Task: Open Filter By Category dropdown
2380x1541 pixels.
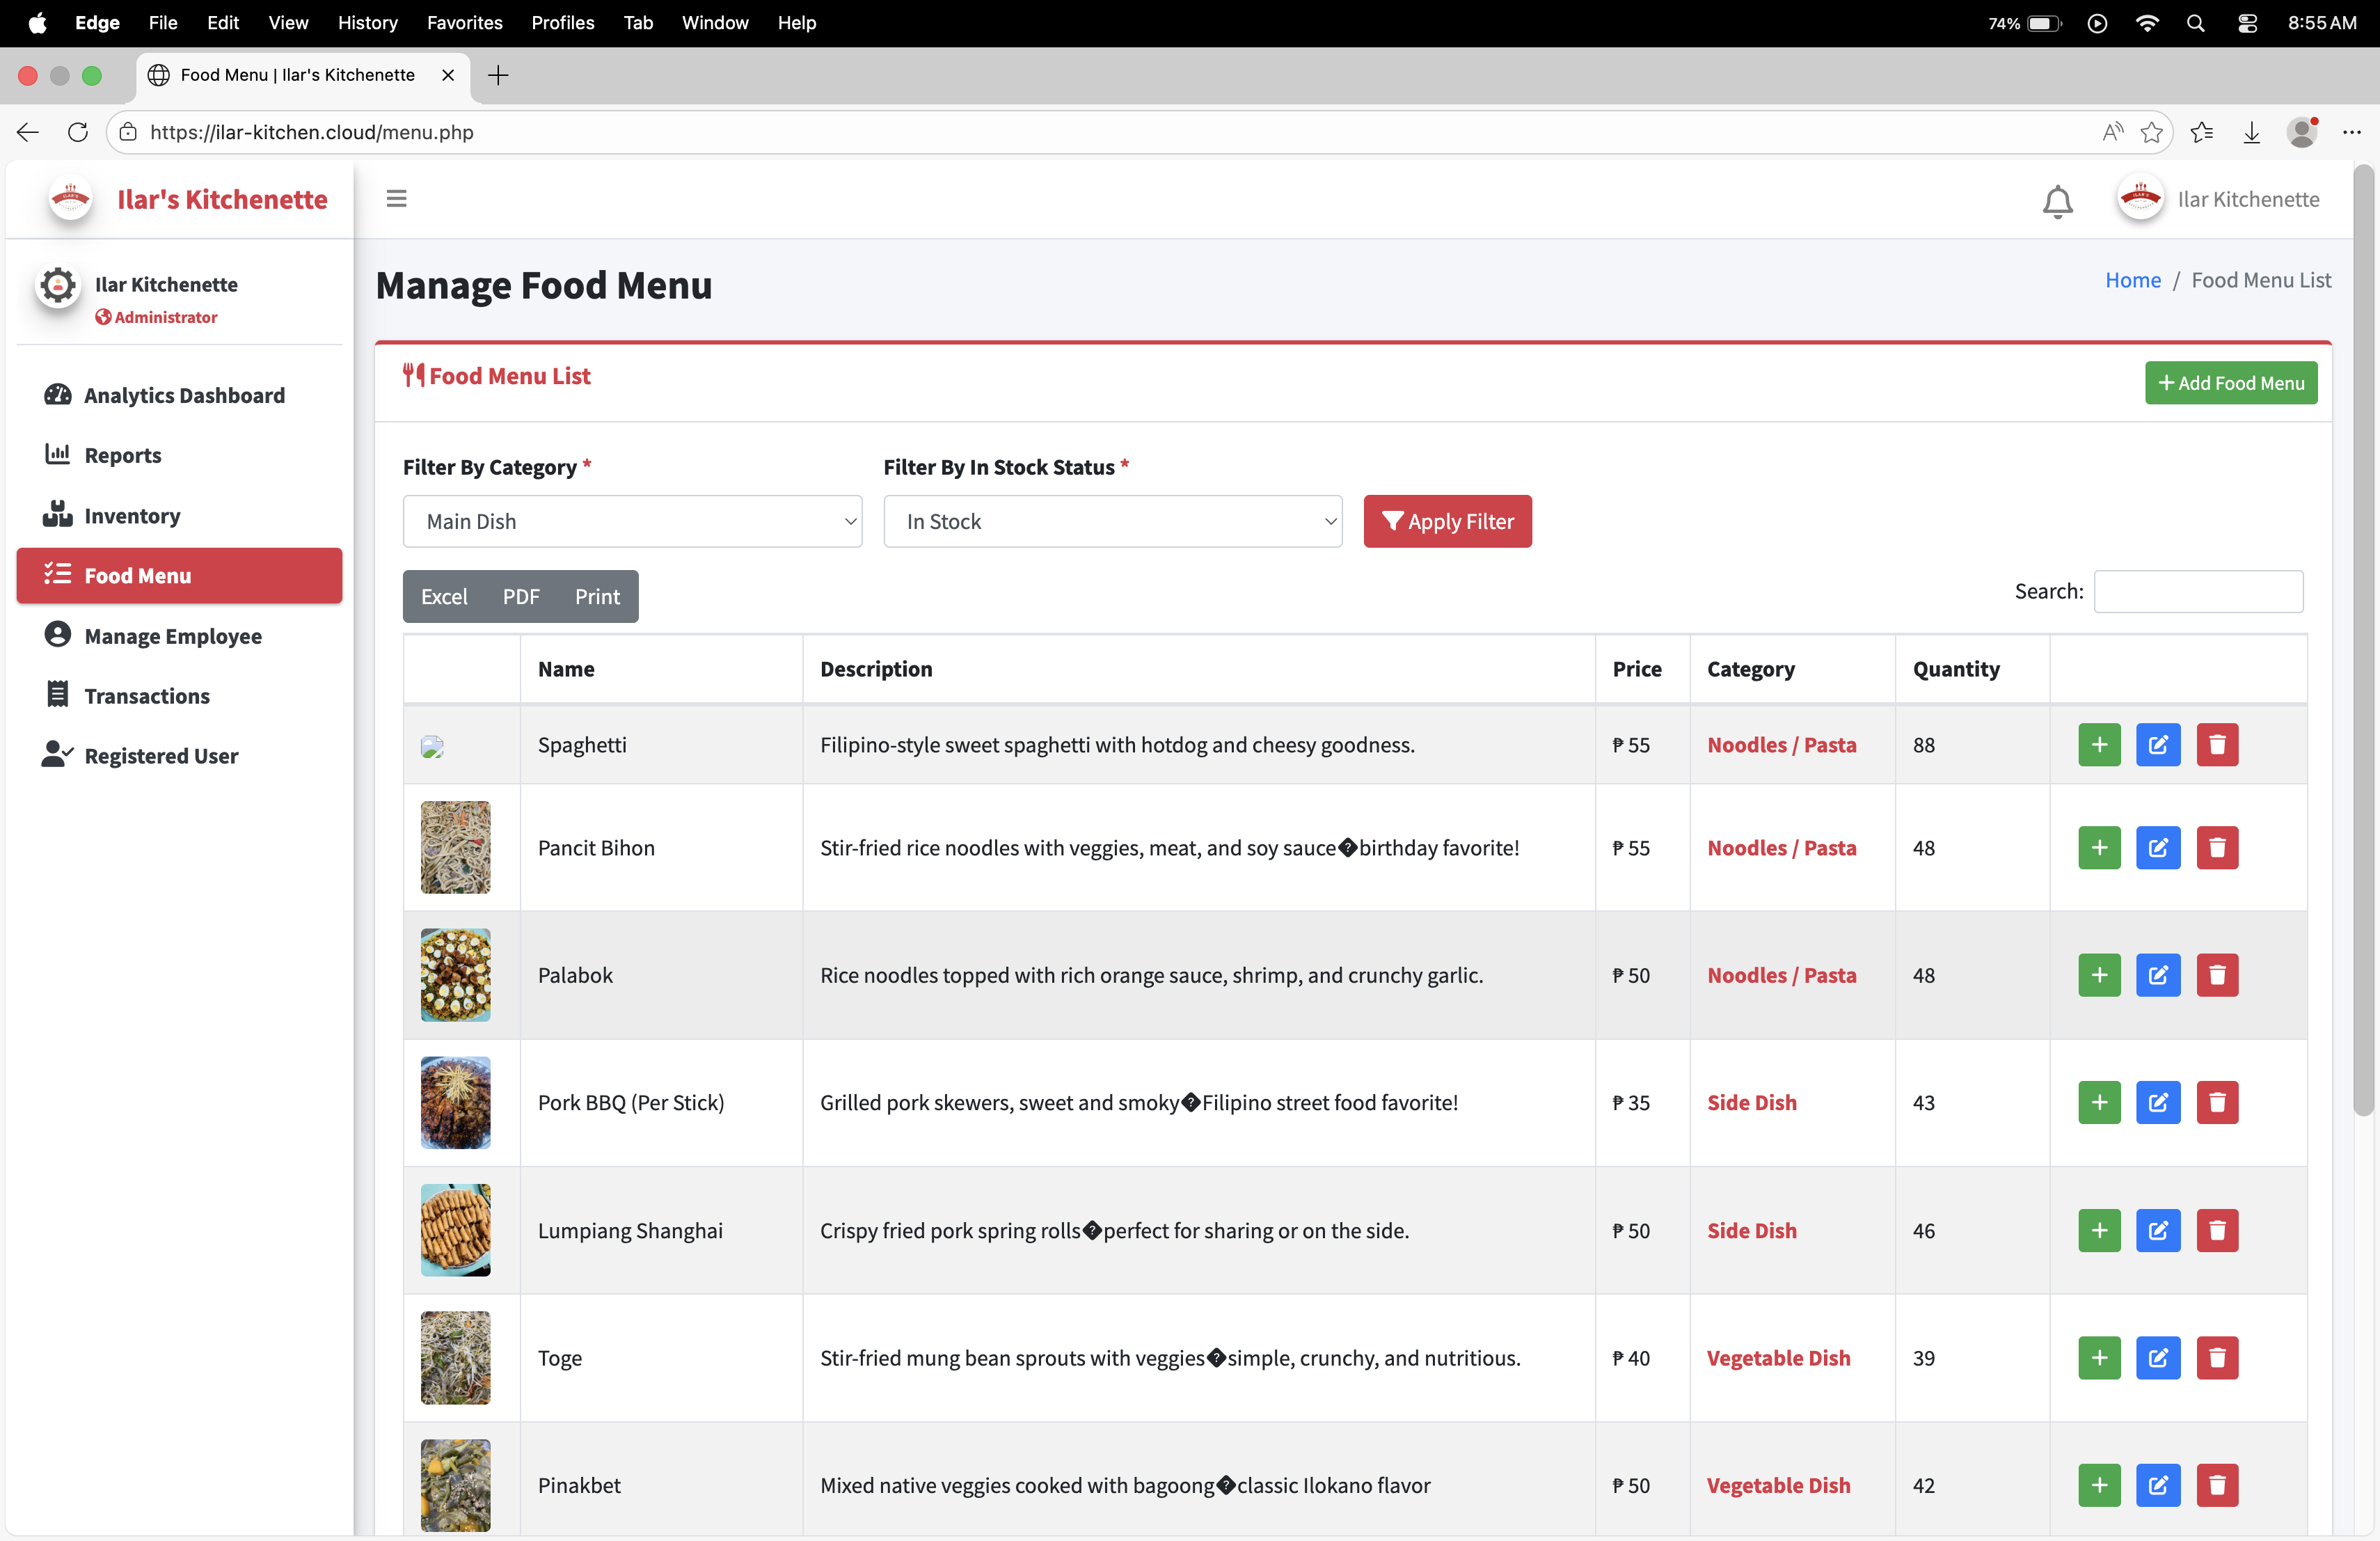Action: coord(632,521)
